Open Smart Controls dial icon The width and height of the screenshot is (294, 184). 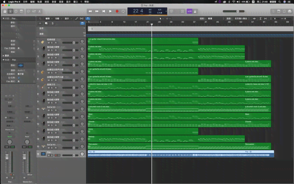click(28, 11)
